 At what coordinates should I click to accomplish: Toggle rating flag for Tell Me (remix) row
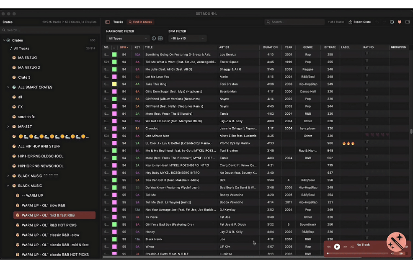(x=367, y=201)
